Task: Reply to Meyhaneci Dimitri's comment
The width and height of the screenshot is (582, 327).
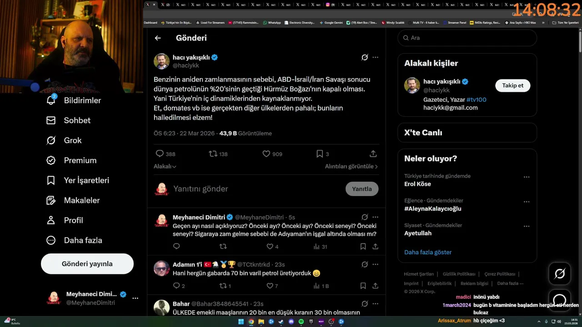Action: coord(176,247)
